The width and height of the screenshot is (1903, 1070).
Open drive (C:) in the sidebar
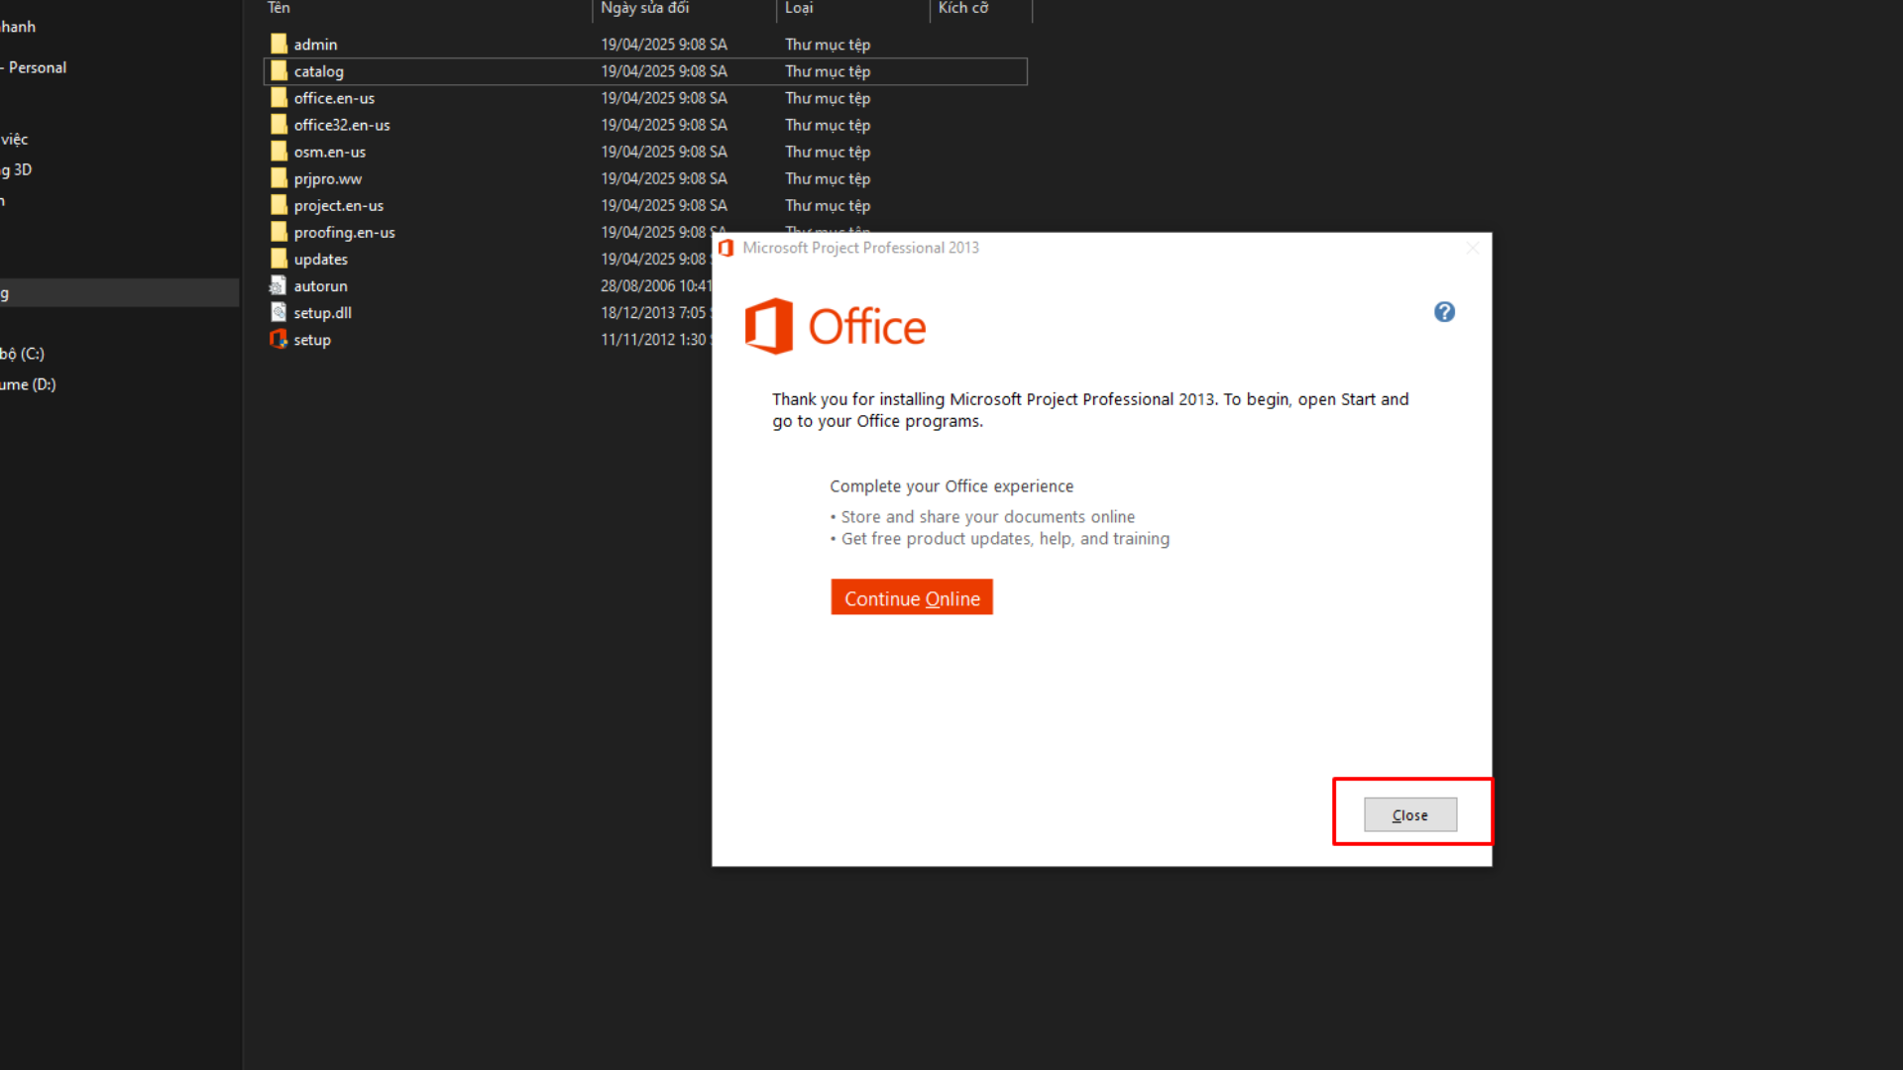pyautogui.click(x=24, y=354)
